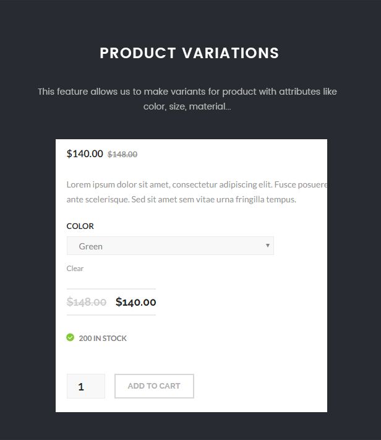Click the 'This feature allows us' description line
This screenshot has height=440, width=381.
coord(187,92)
